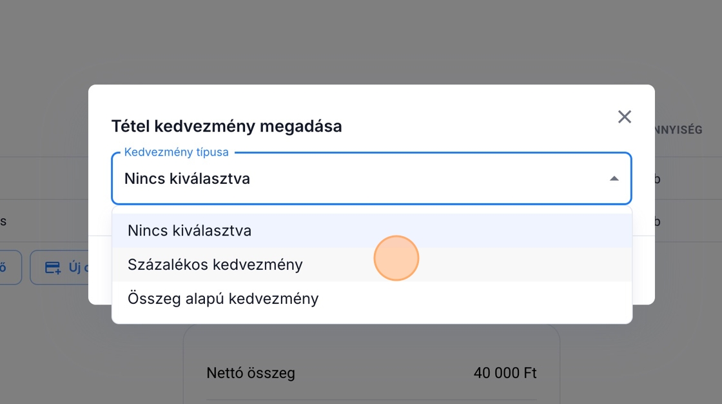Click selected 'Nincs kiválasztva' text in field
The width and height of the screenshot is (722, 404).
point(187,179)
